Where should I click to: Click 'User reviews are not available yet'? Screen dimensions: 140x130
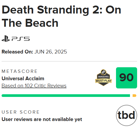coord(42,119)
